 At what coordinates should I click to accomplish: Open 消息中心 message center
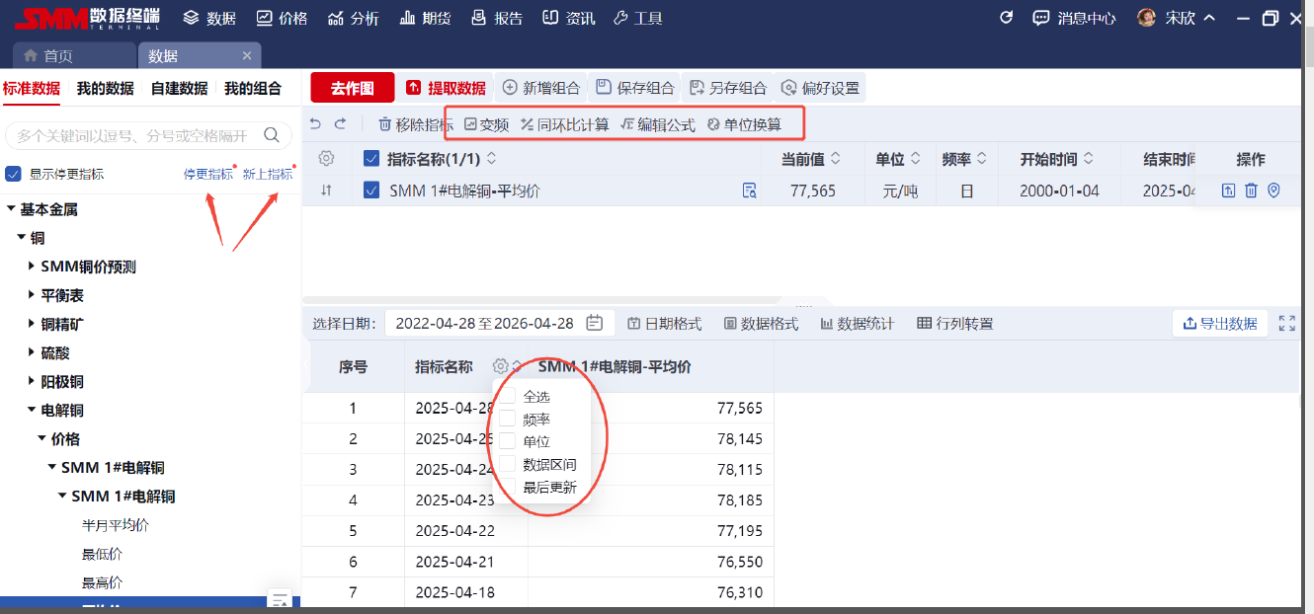1074,18
